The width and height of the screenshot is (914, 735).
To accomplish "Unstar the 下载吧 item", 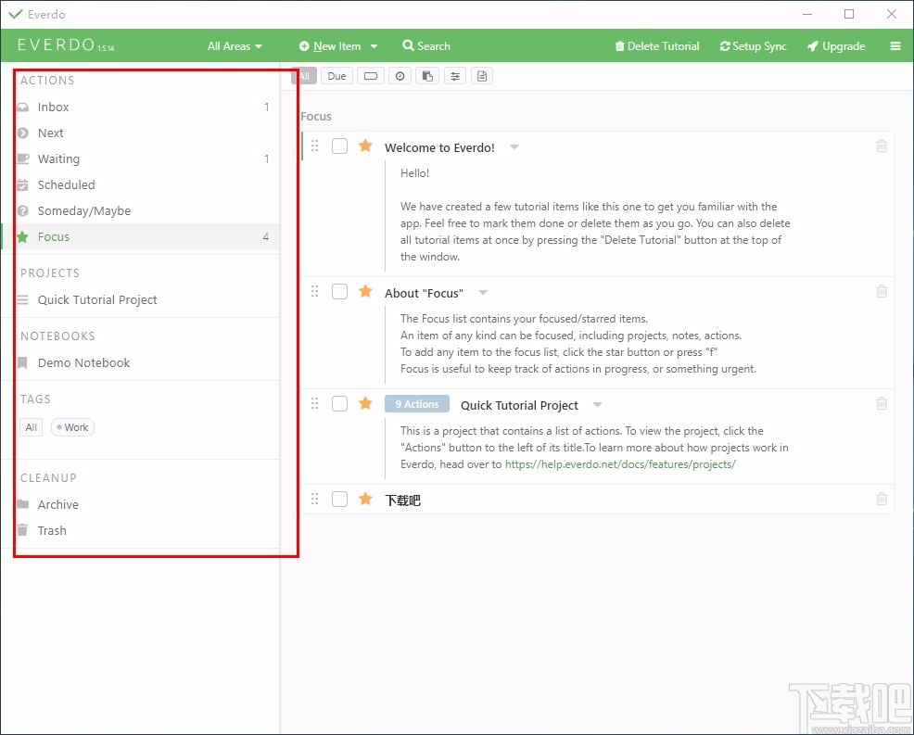I will point(365,499).
